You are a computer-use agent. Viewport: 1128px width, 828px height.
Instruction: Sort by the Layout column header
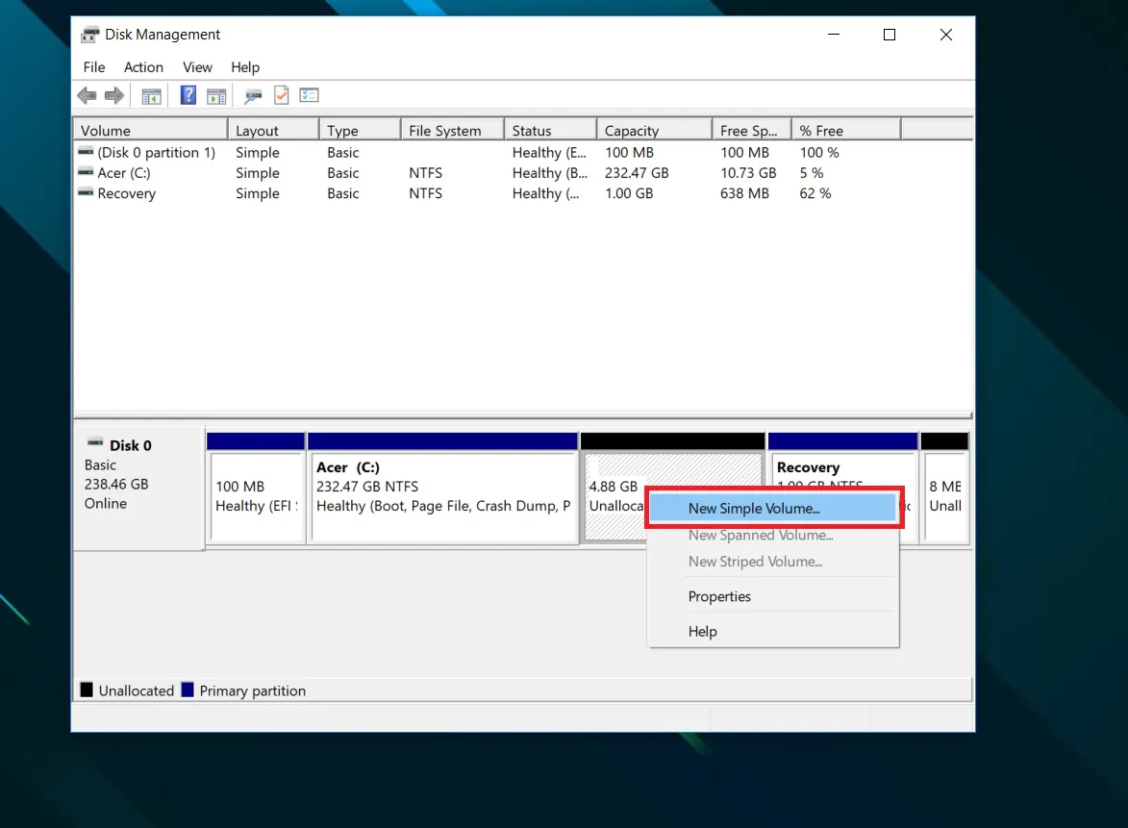[273, 130]
